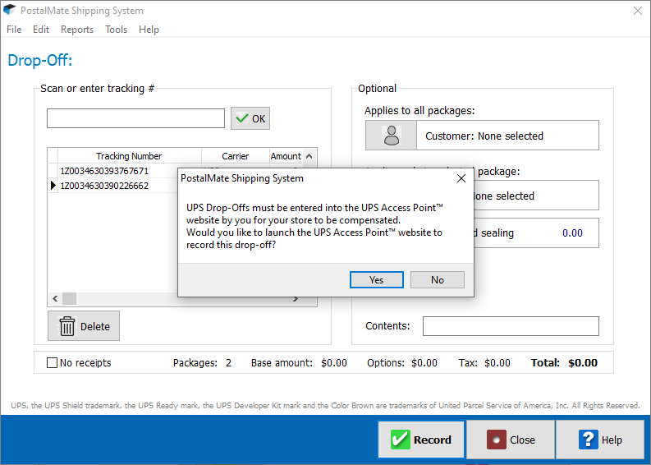Click the list's scroll up arrow

click(309, 156)
